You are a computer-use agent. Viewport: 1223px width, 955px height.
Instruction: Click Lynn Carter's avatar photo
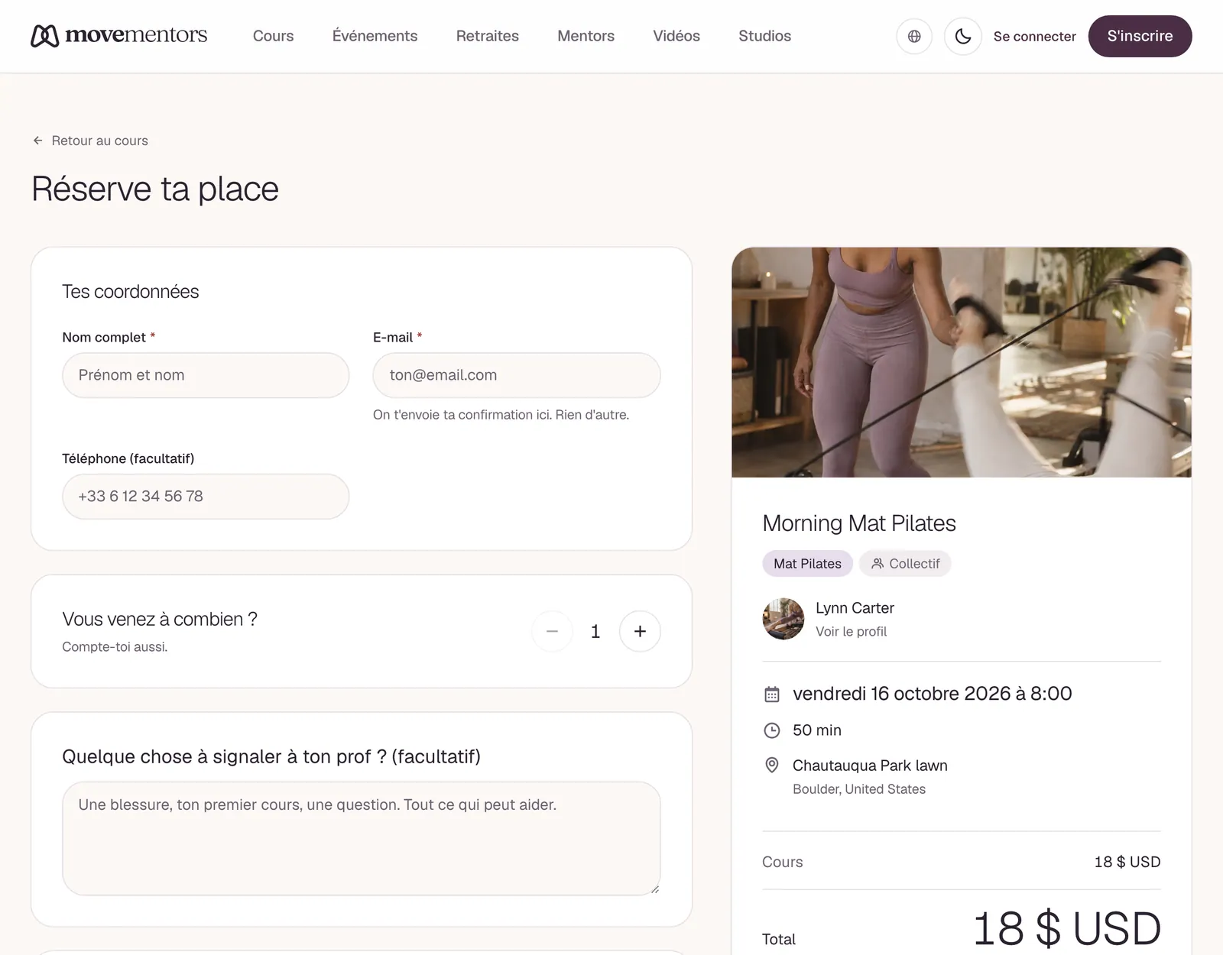(x=783, y=619)
